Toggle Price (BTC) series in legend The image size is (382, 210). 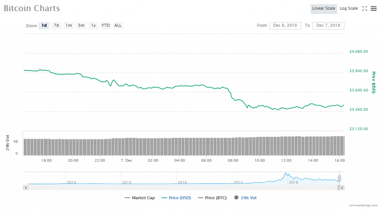click(212, 198)
